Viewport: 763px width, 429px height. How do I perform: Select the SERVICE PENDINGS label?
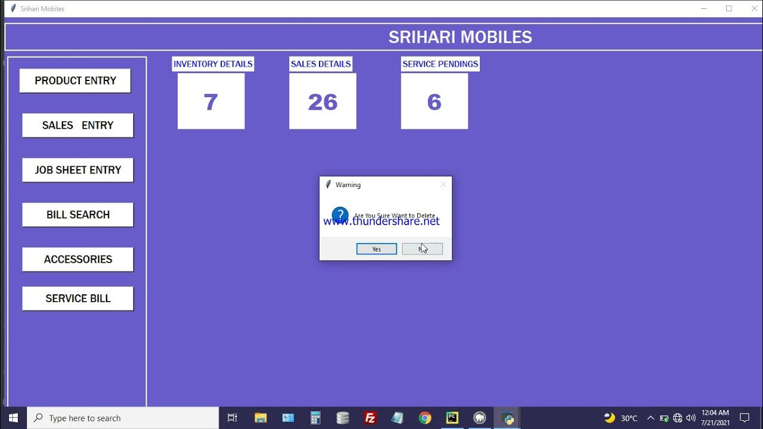441,64
